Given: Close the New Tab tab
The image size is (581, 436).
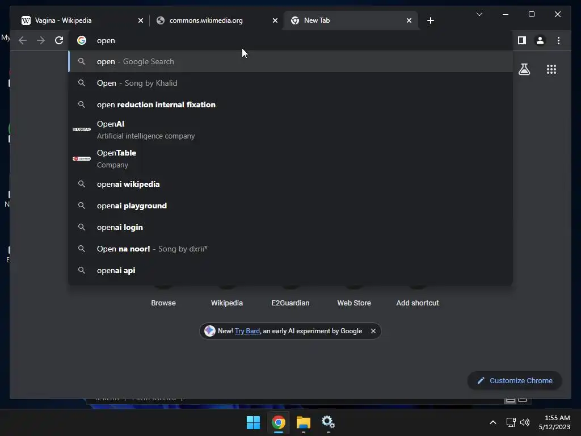Looking at the screenshot, I should click(x=409, y=20).
